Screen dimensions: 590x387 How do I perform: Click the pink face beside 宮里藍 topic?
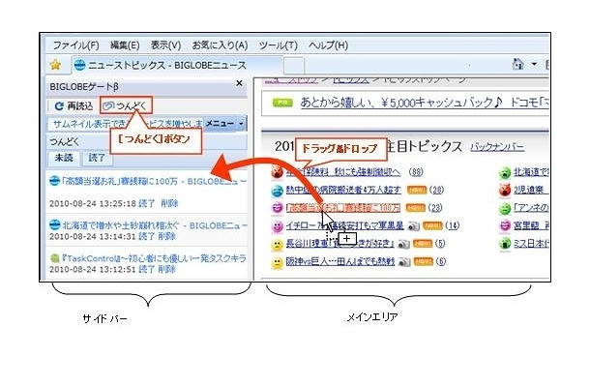tap(505, 225)
